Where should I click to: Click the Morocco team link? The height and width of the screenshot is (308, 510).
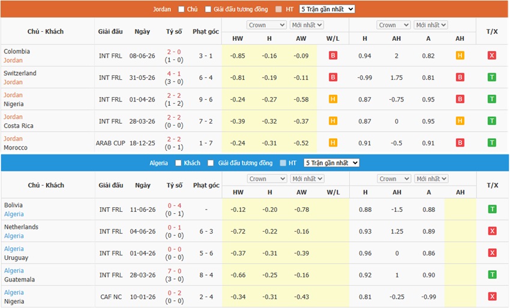[15, 148]
